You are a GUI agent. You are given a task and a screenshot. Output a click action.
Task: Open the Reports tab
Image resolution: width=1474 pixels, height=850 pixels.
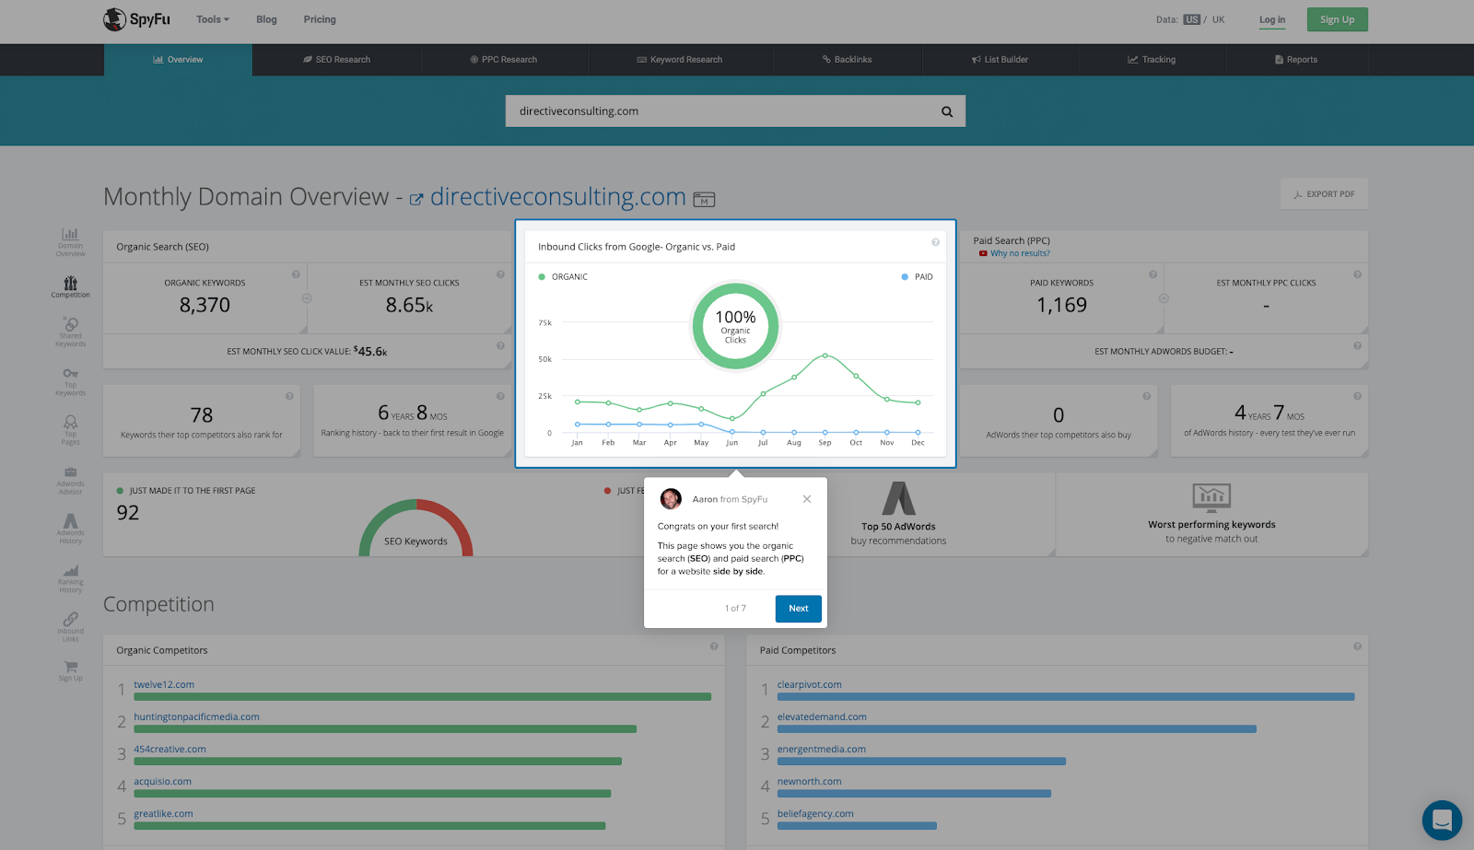1296,60
